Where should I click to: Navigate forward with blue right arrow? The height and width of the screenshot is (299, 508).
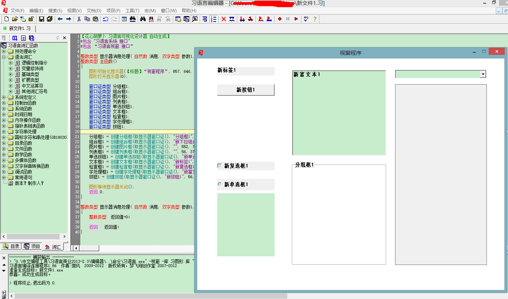coord(68,19)
